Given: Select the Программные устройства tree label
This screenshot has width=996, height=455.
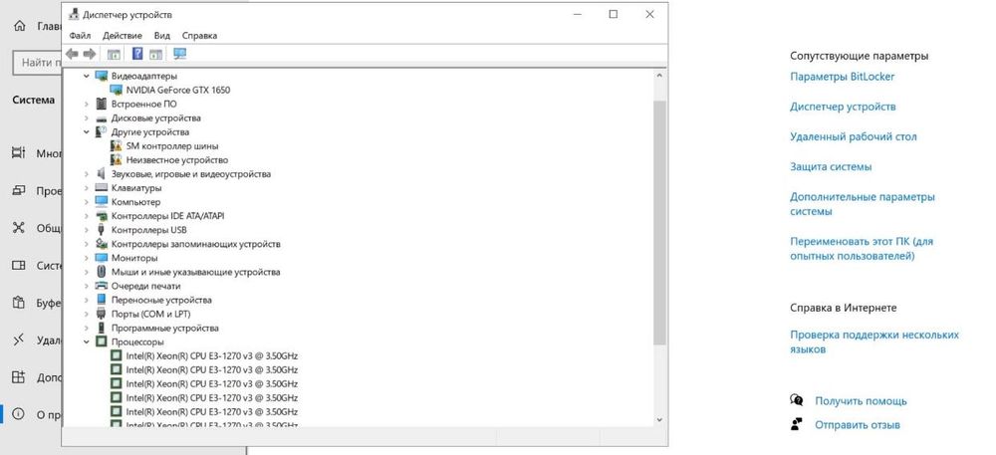Looking at the screenshot, I should pyautogui.click(x=165, y=328).
